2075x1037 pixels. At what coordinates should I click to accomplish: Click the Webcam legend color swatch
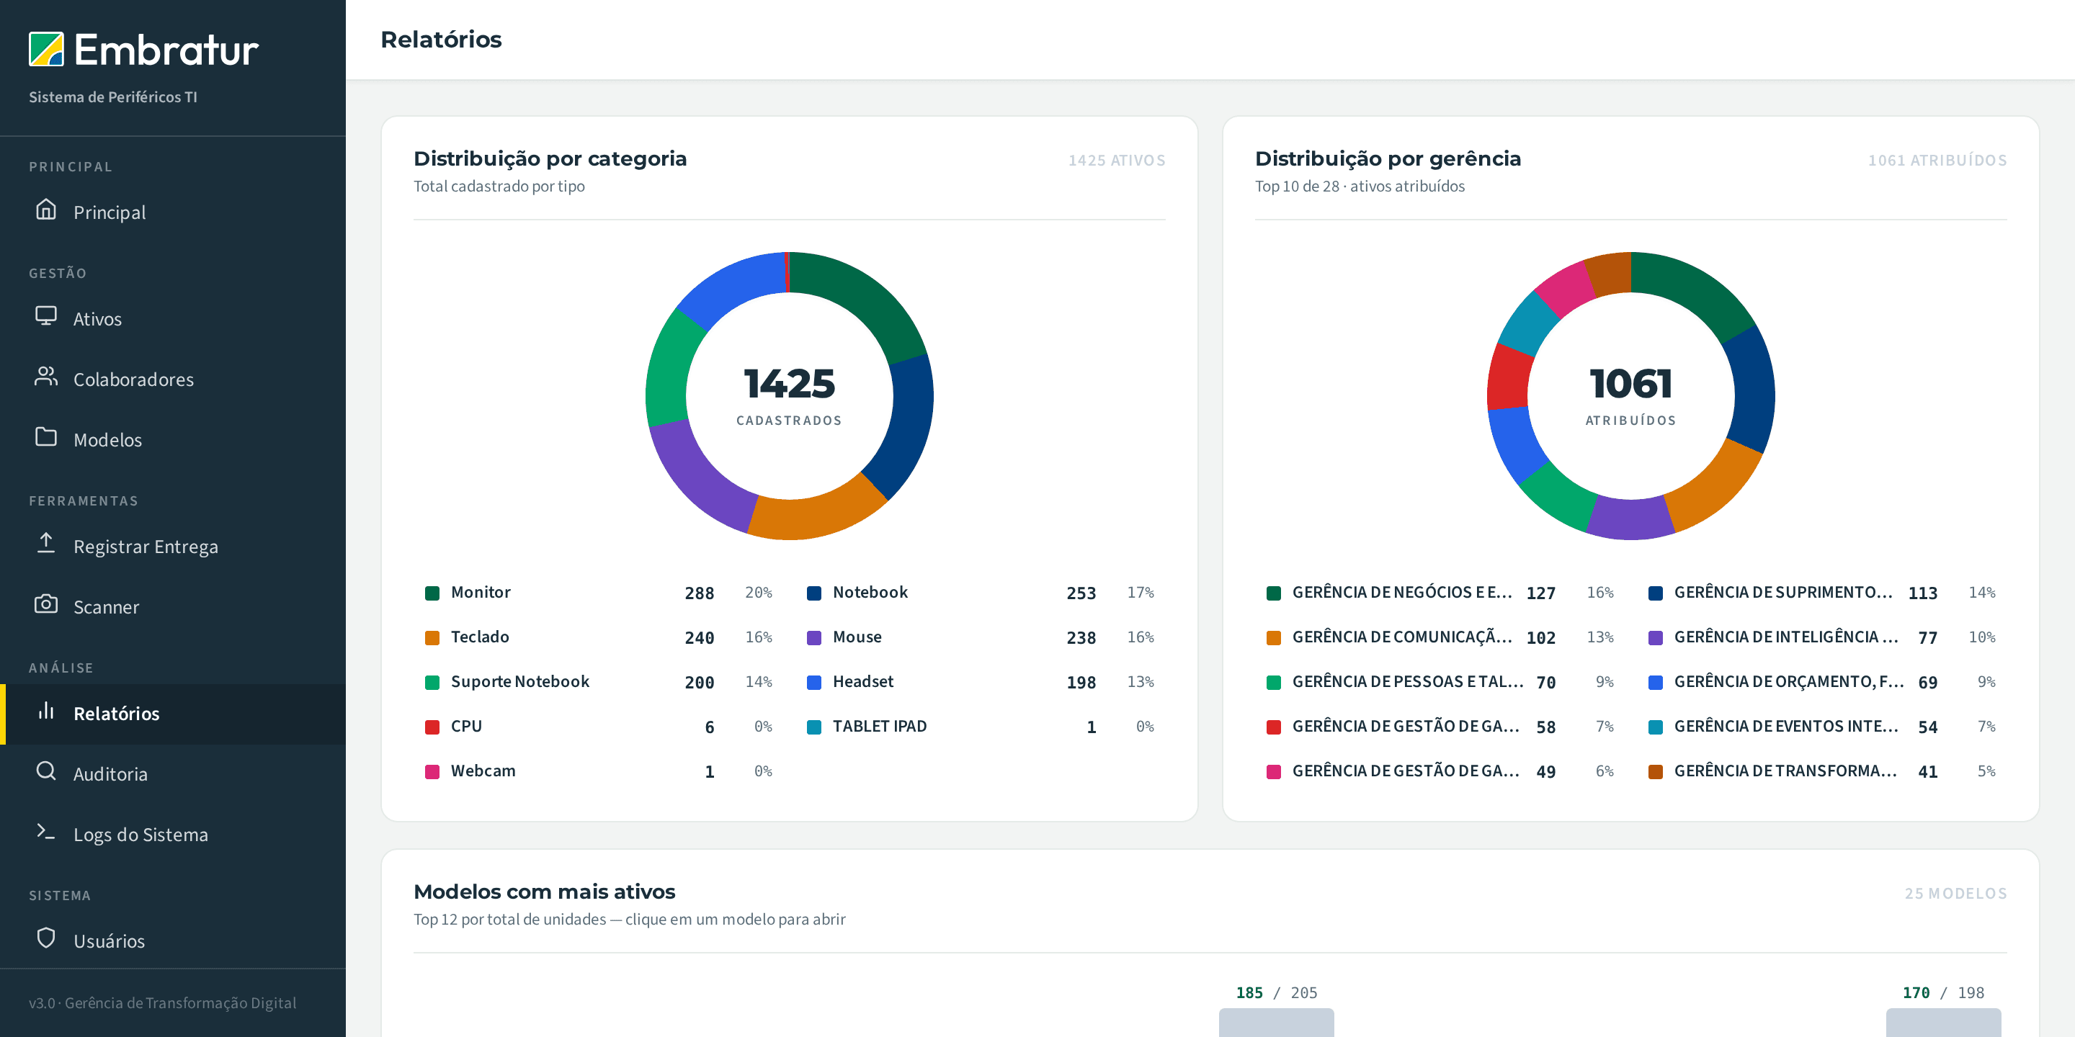point(432,771)
